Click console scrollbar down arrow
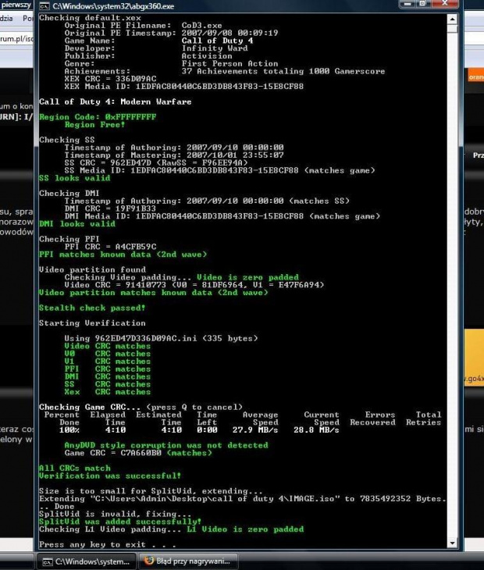 click(453, 543)
